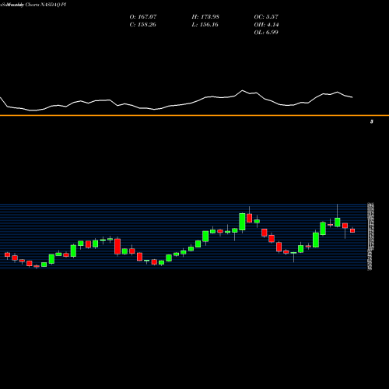The height and width of the screenshot is (389, 389).
Task: Click the "5" label below the orange line
Action: coord(372,121)
